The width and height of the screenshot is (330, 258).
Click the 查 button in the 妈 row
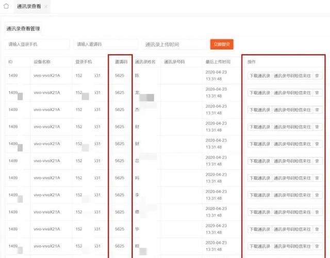click(x=317, y=178)
